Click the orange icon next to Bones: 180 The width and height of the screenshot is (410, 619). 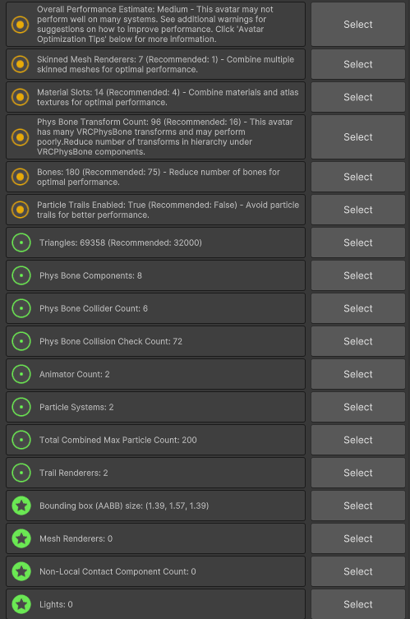(20, 177)
